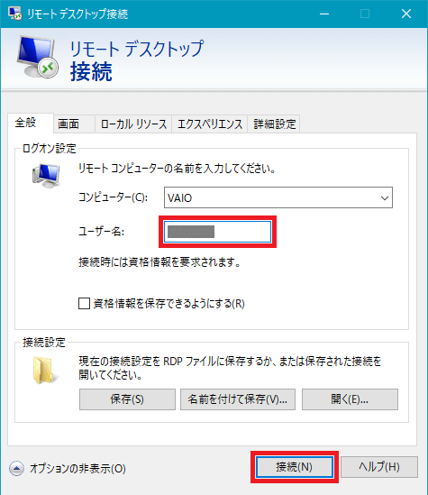The width and height of the screenshot is (428, 495).
Task: Select the エクスペリエンス tab
Action: point(210,124)
